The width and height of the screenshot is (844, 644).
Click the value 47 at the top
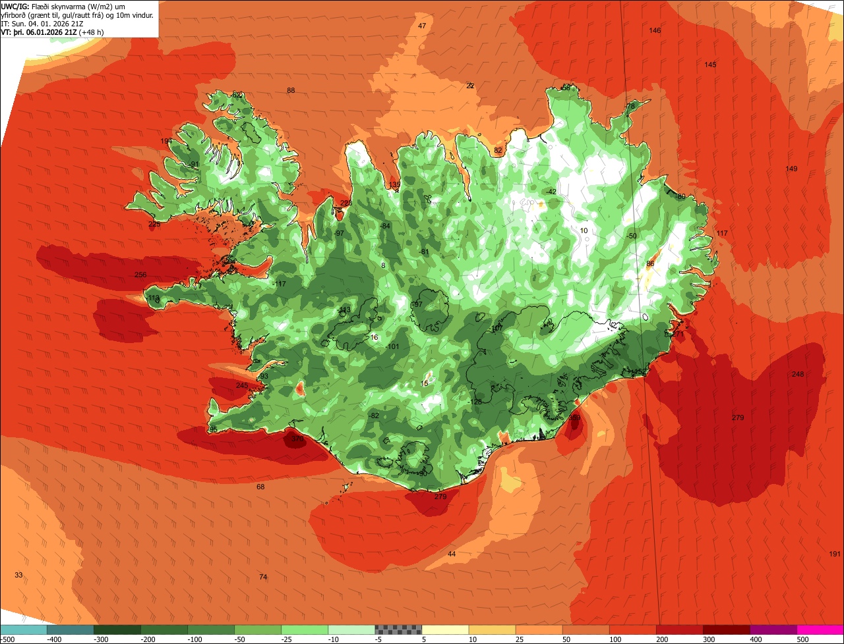click(422, 26)
